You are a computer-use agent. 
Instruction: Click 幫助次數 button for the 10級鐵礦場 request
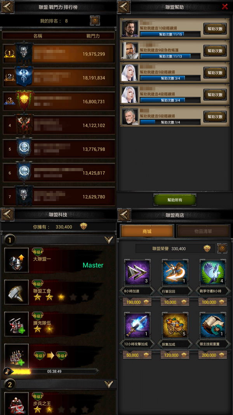tap(215, 28)
